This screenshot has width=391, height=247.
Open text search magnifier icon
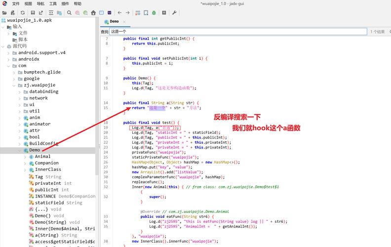click(69, 13)
